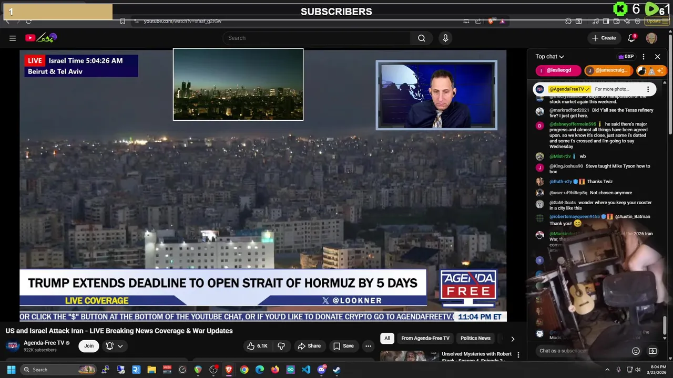The width and height of the screenshot is (673, 378).
Task: Click the browser media control music icon
Action: coord(596,21)
